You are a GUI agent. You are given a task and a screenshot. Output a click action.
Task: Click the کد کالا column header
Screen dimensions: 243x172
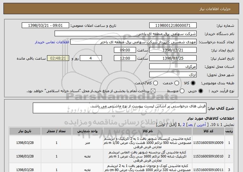click(x=208, y=131)
